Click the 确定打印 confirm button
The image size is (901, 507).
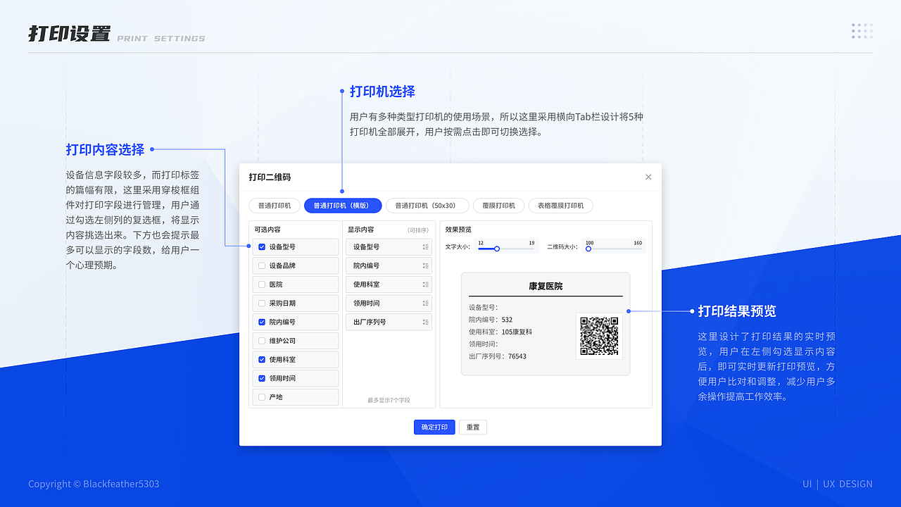(x=434, y=427)
